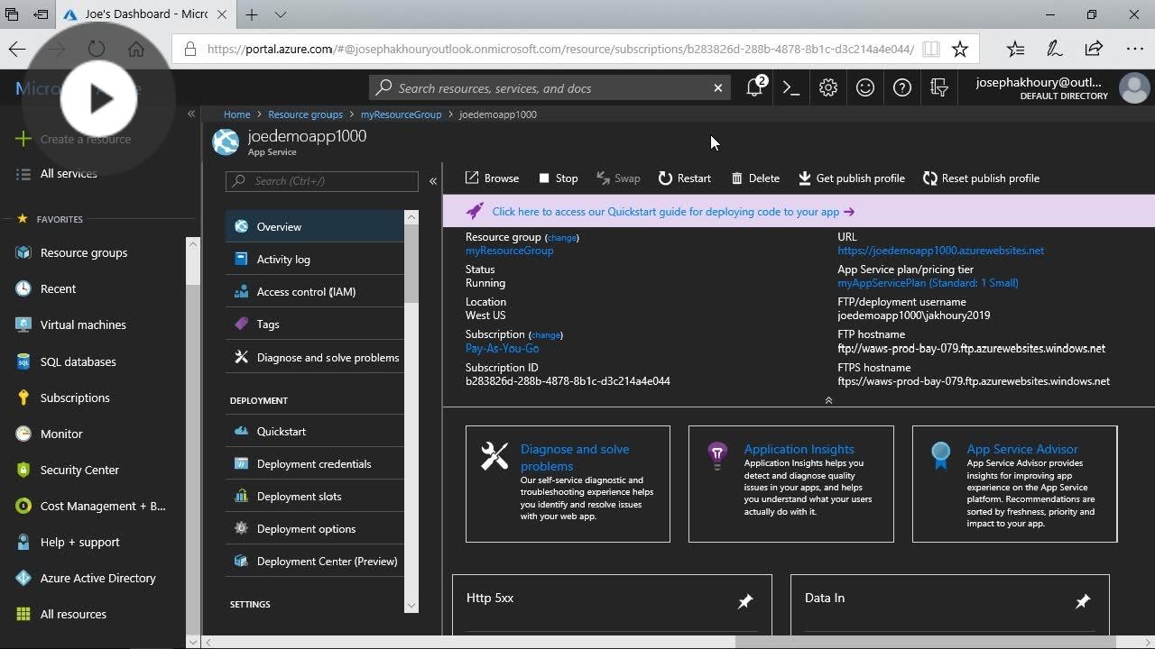Restart the app service
This screenshot has width=1155, height=649.
(x=684, y=178)
